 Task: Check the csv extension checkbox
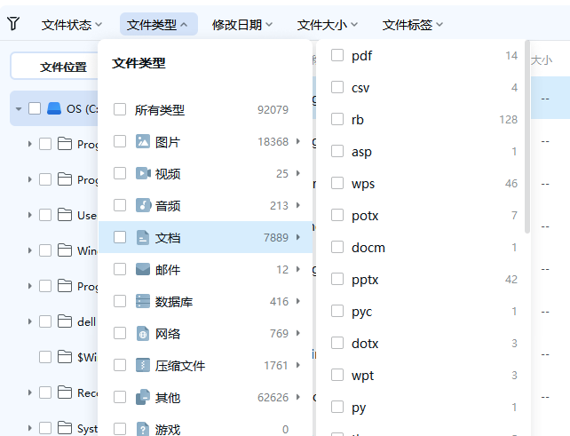tap(337, 87)
